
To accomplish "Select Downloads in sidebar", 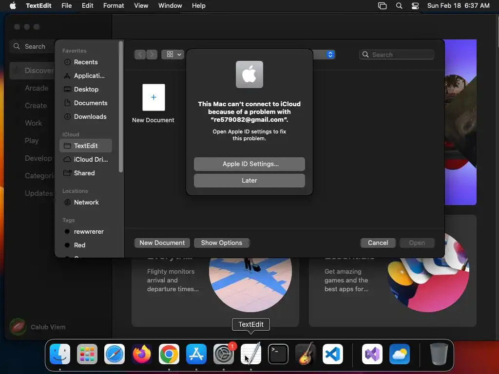I will pyautogui.click(x=86, y=117).
